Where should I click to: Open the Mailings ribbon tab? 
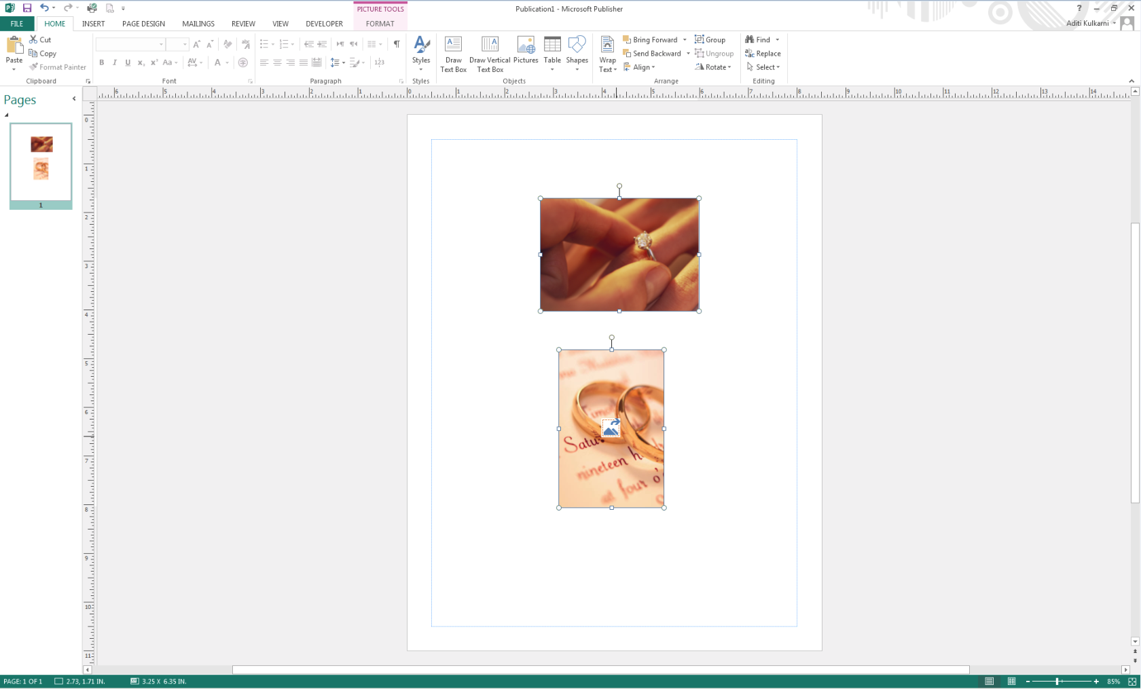tap(198, 23)
